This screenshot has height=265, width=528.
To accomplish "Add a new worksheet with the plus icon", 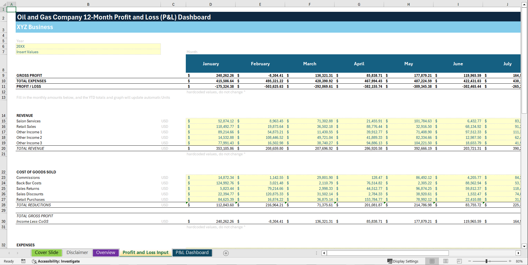I will pyautogui.click(x=226, y=253).
